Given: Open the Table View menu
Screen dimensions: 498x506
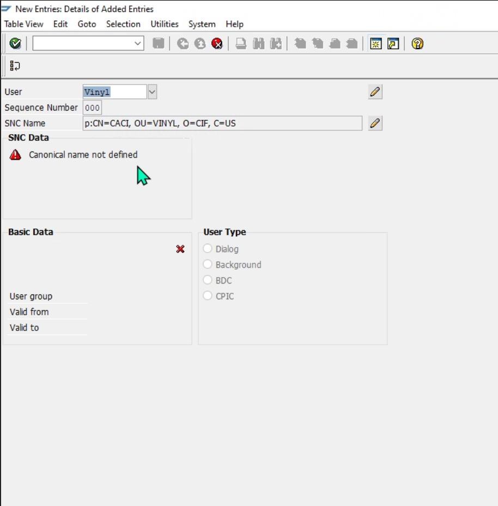Looking at the screenshot, I should [x=23, y=24].
